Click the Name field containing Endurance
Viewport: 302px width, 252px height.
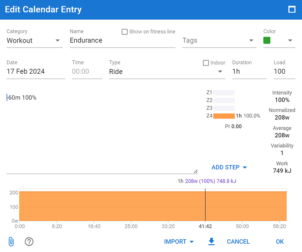pos(122,40)
